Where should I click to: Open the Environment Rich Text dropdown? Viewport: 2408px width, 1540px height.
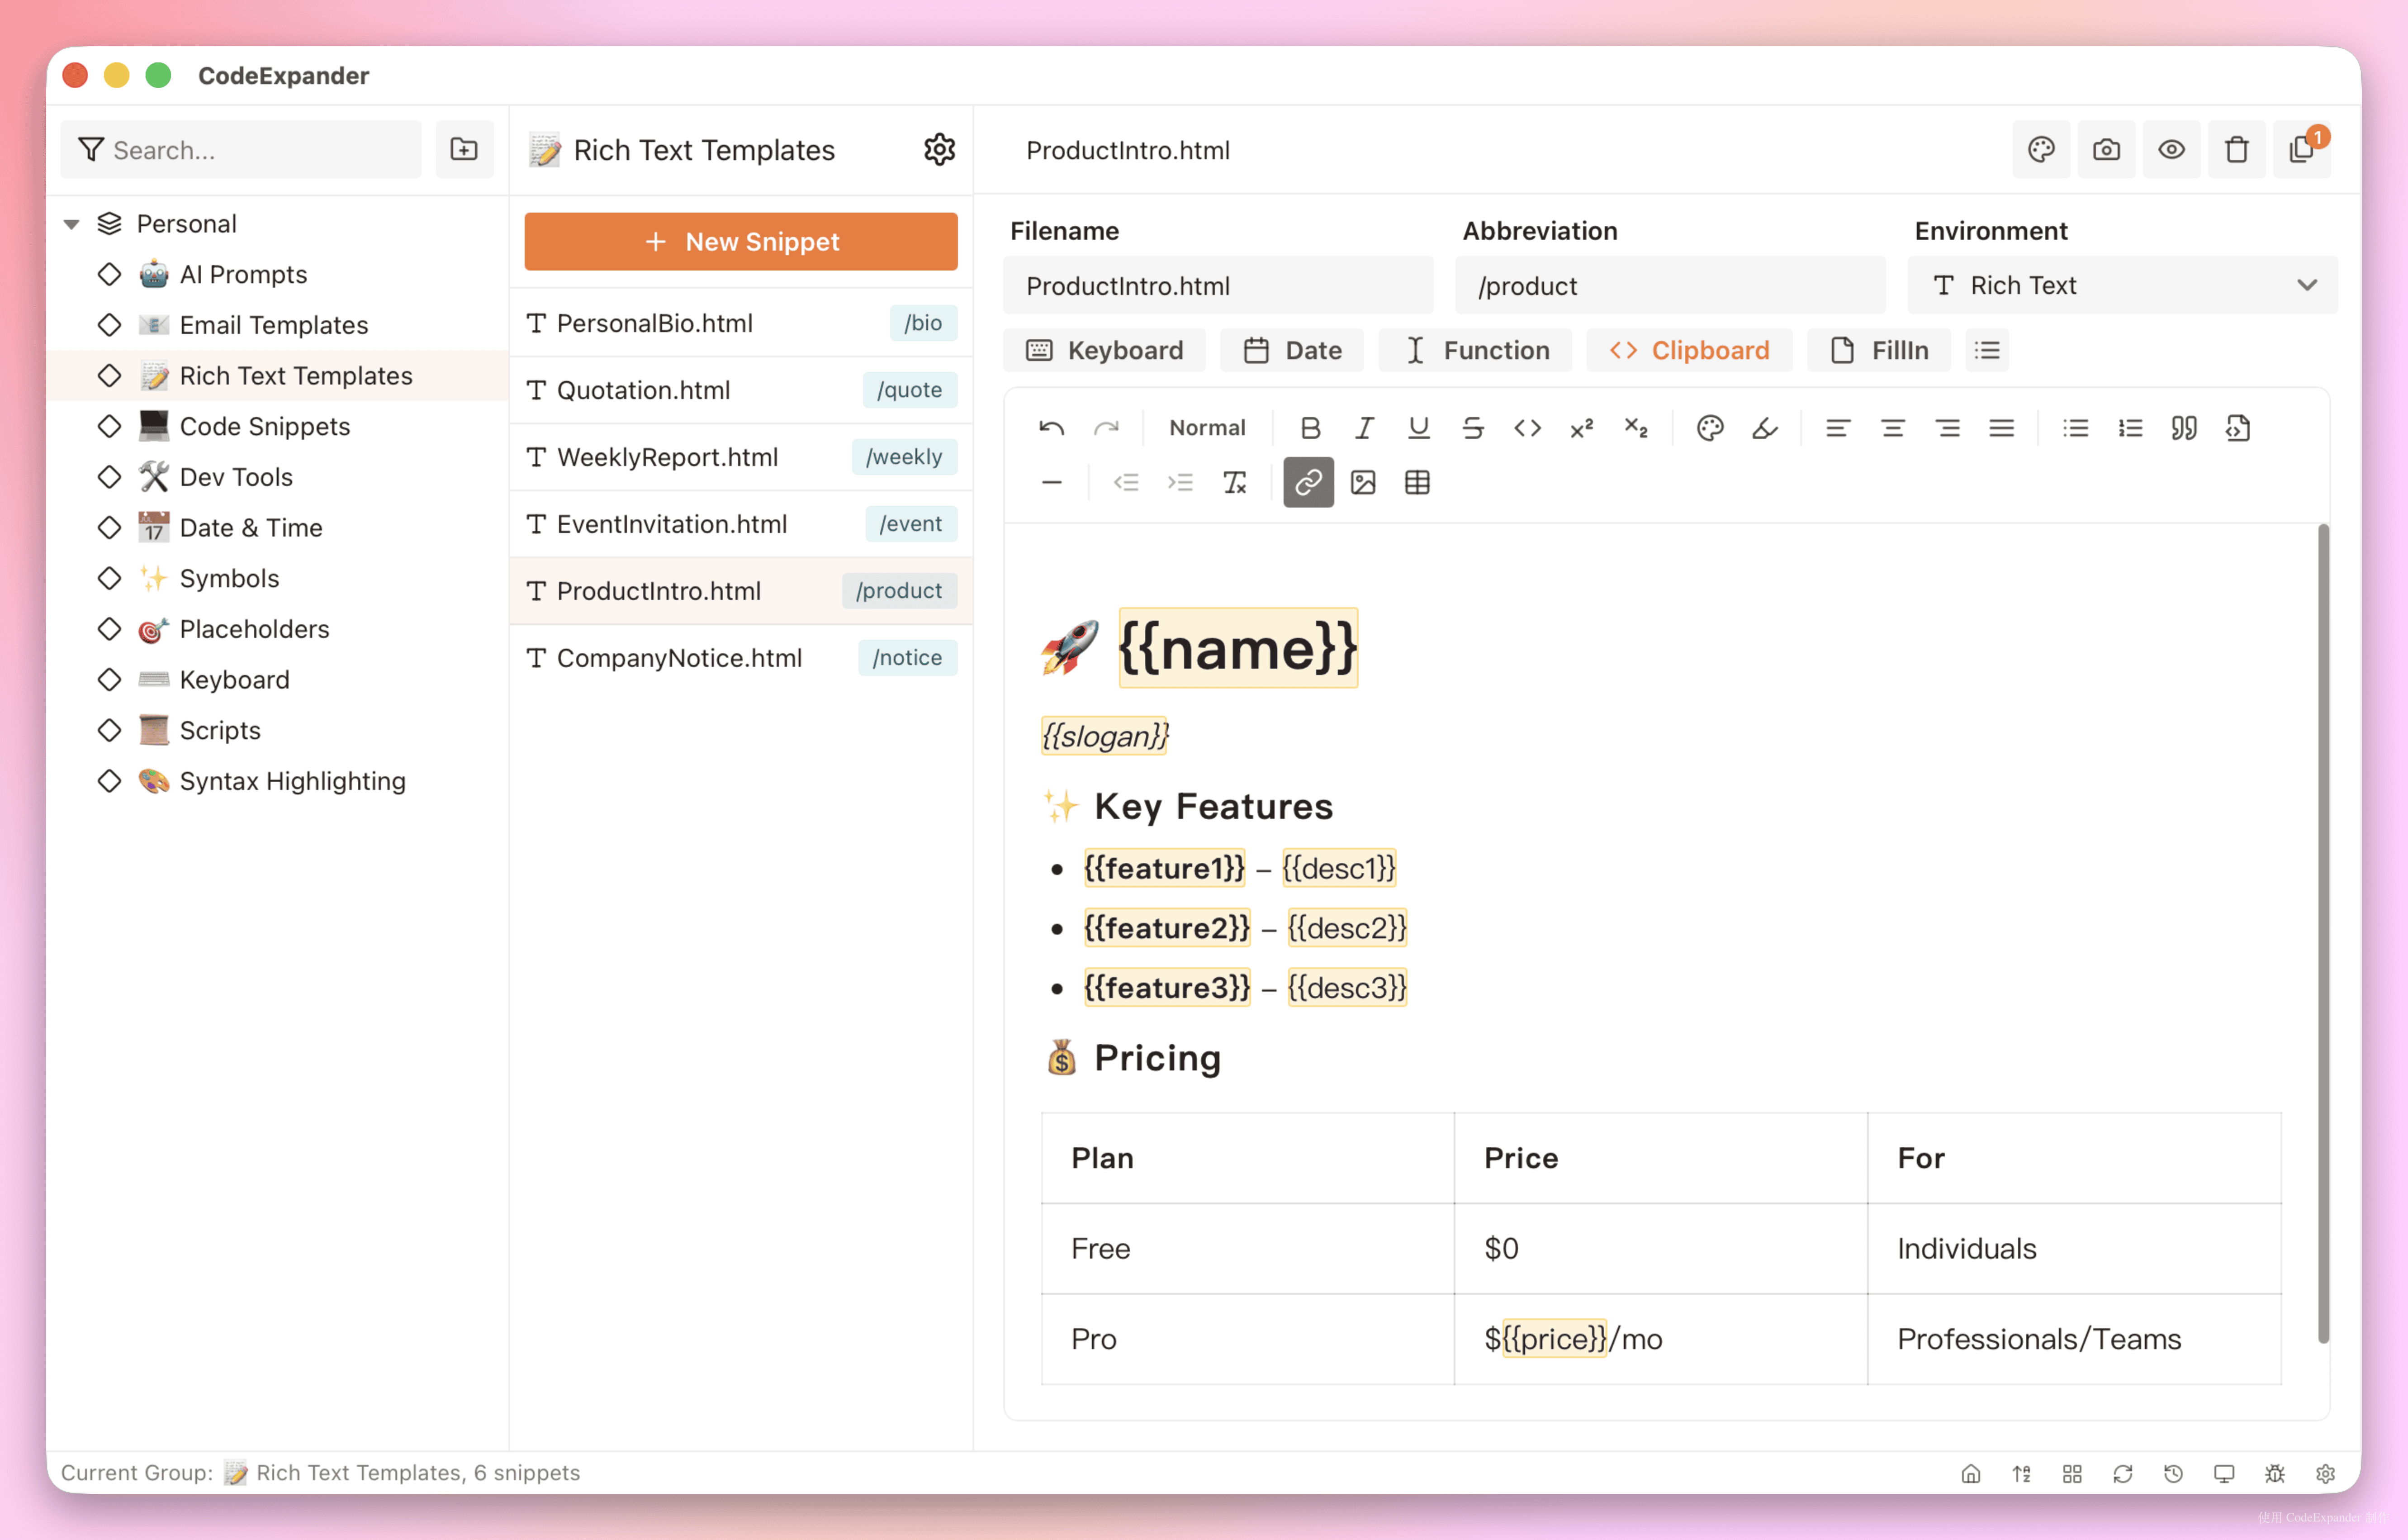[2122, 285]
